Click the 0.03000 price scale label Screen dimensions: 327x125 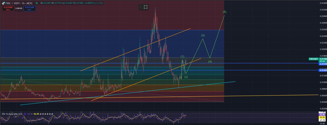click(323, 16)
